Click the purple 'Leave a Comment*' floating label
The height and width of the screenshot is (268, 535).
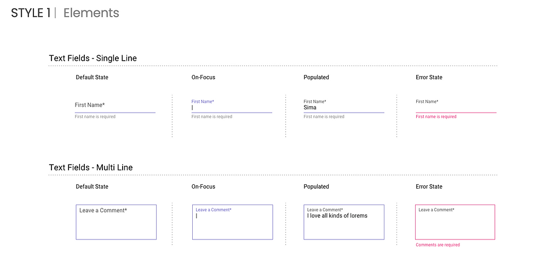point(214,210)
